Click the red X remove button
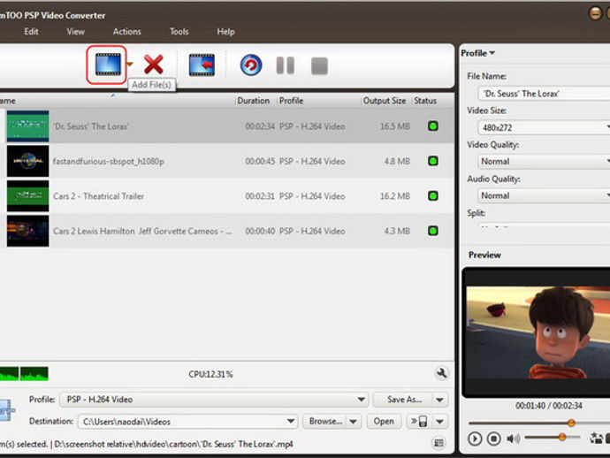 pyautogui.click(x=153, y=65)
